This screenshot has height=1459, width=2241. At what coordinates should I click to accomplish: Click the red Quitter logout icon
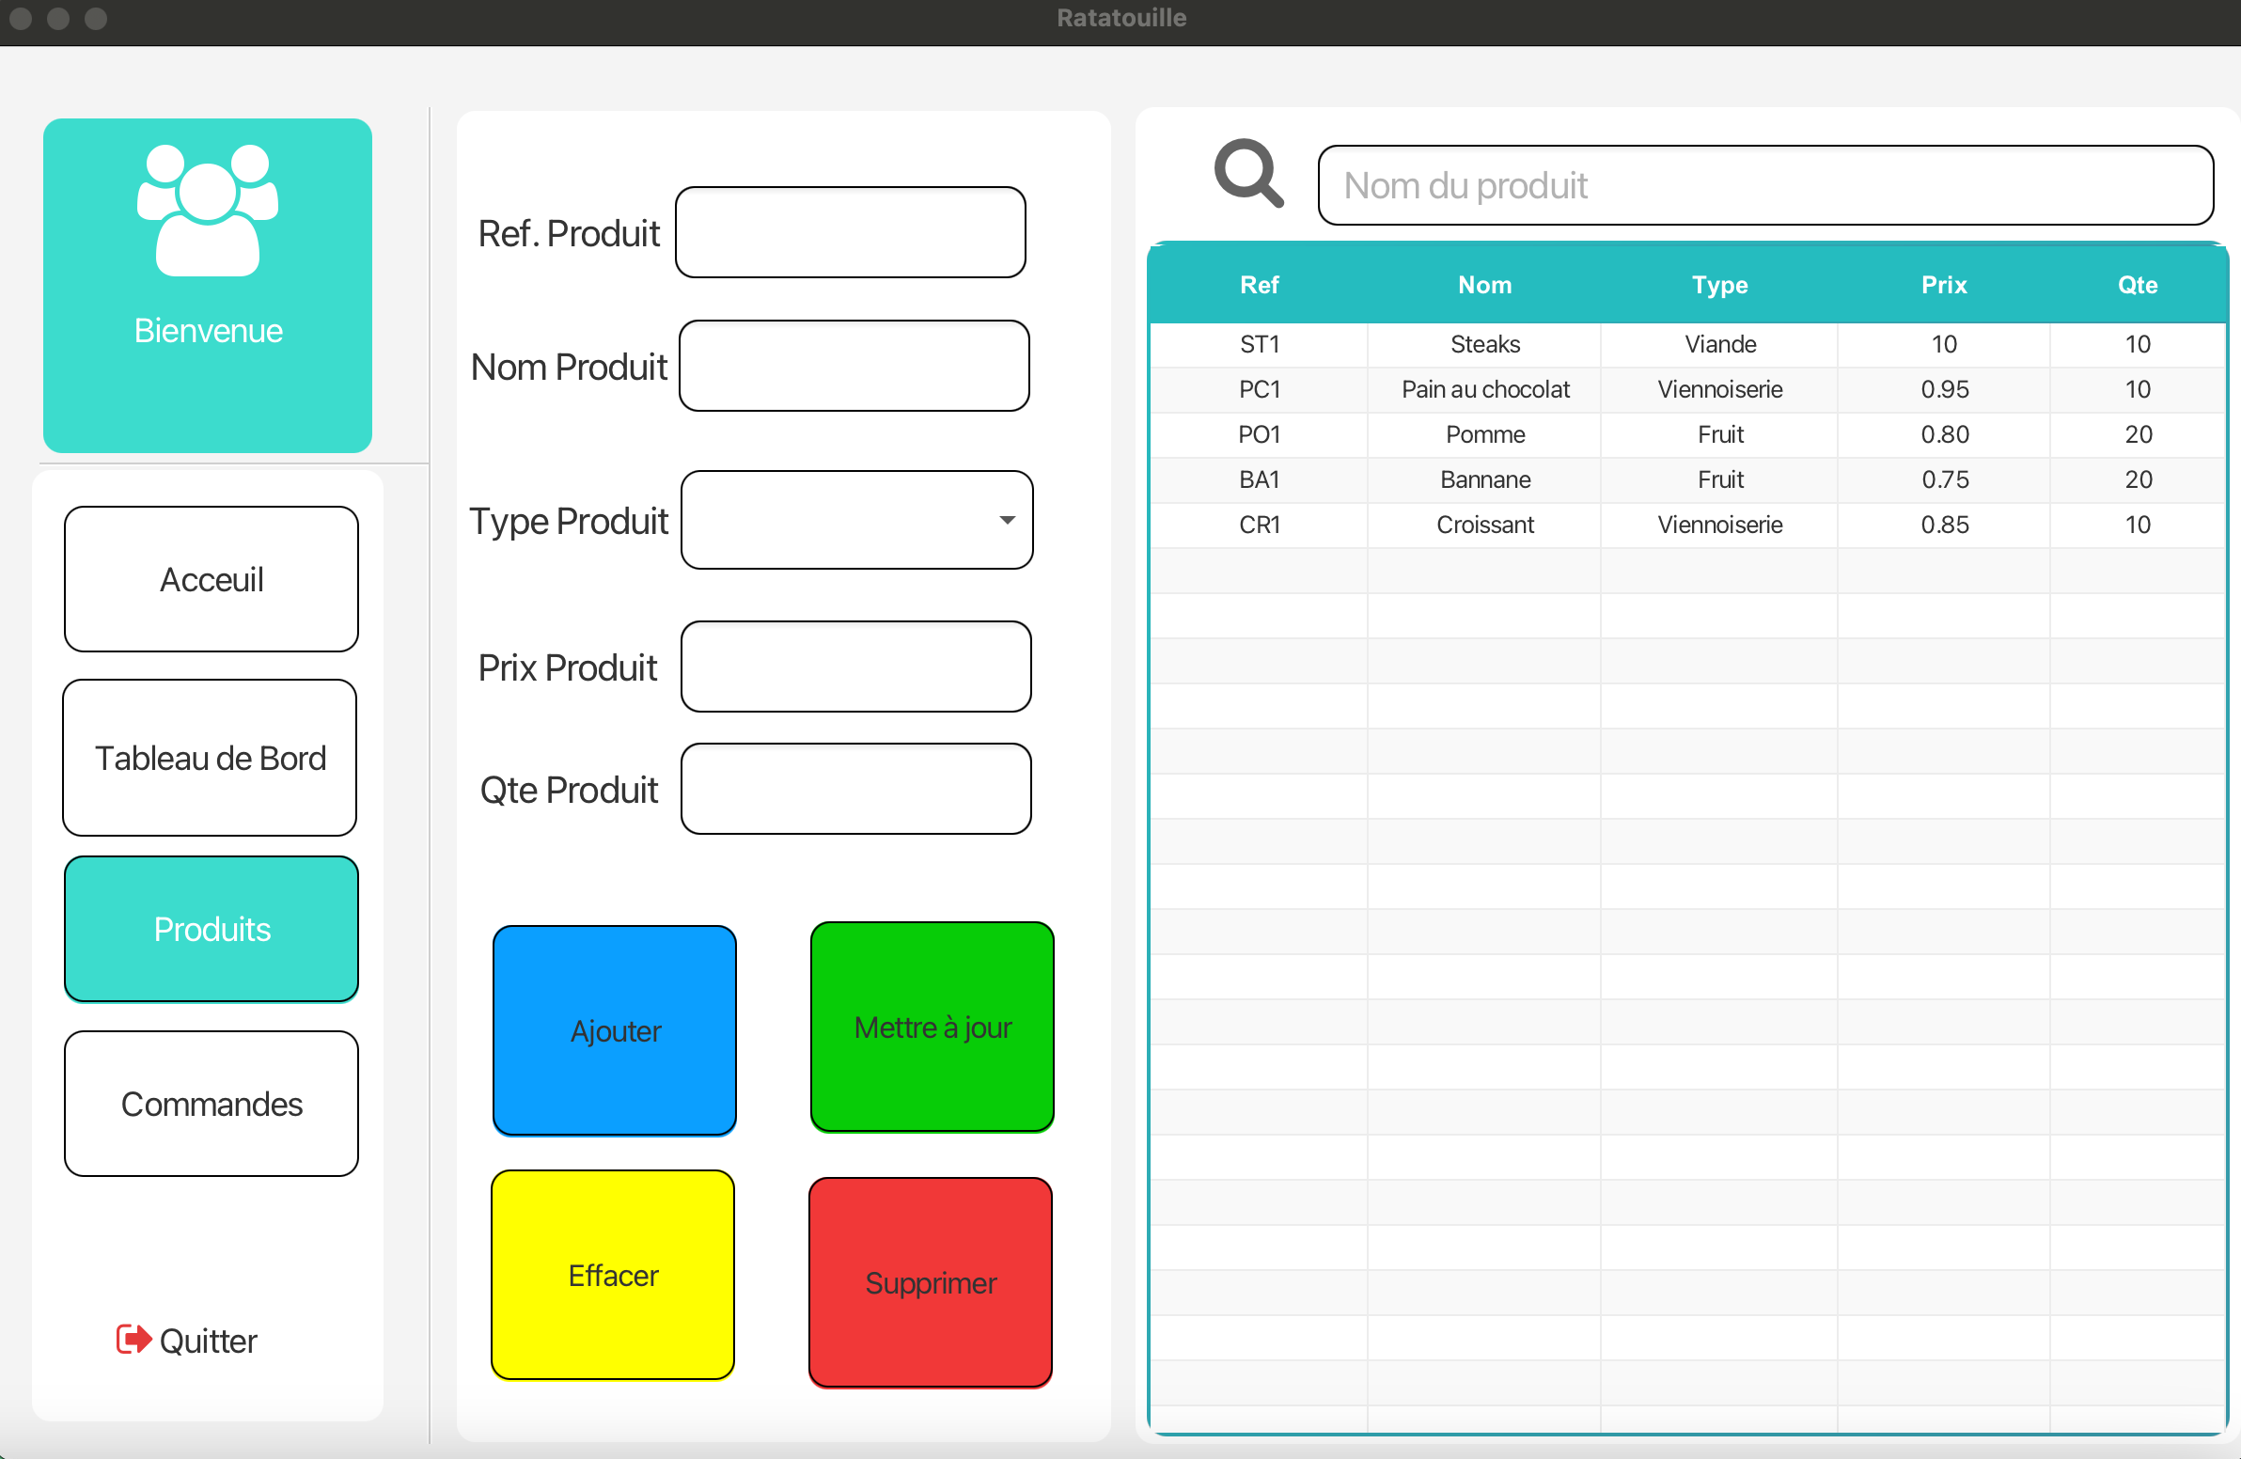pyautogui.click(x=133, y=1339)
